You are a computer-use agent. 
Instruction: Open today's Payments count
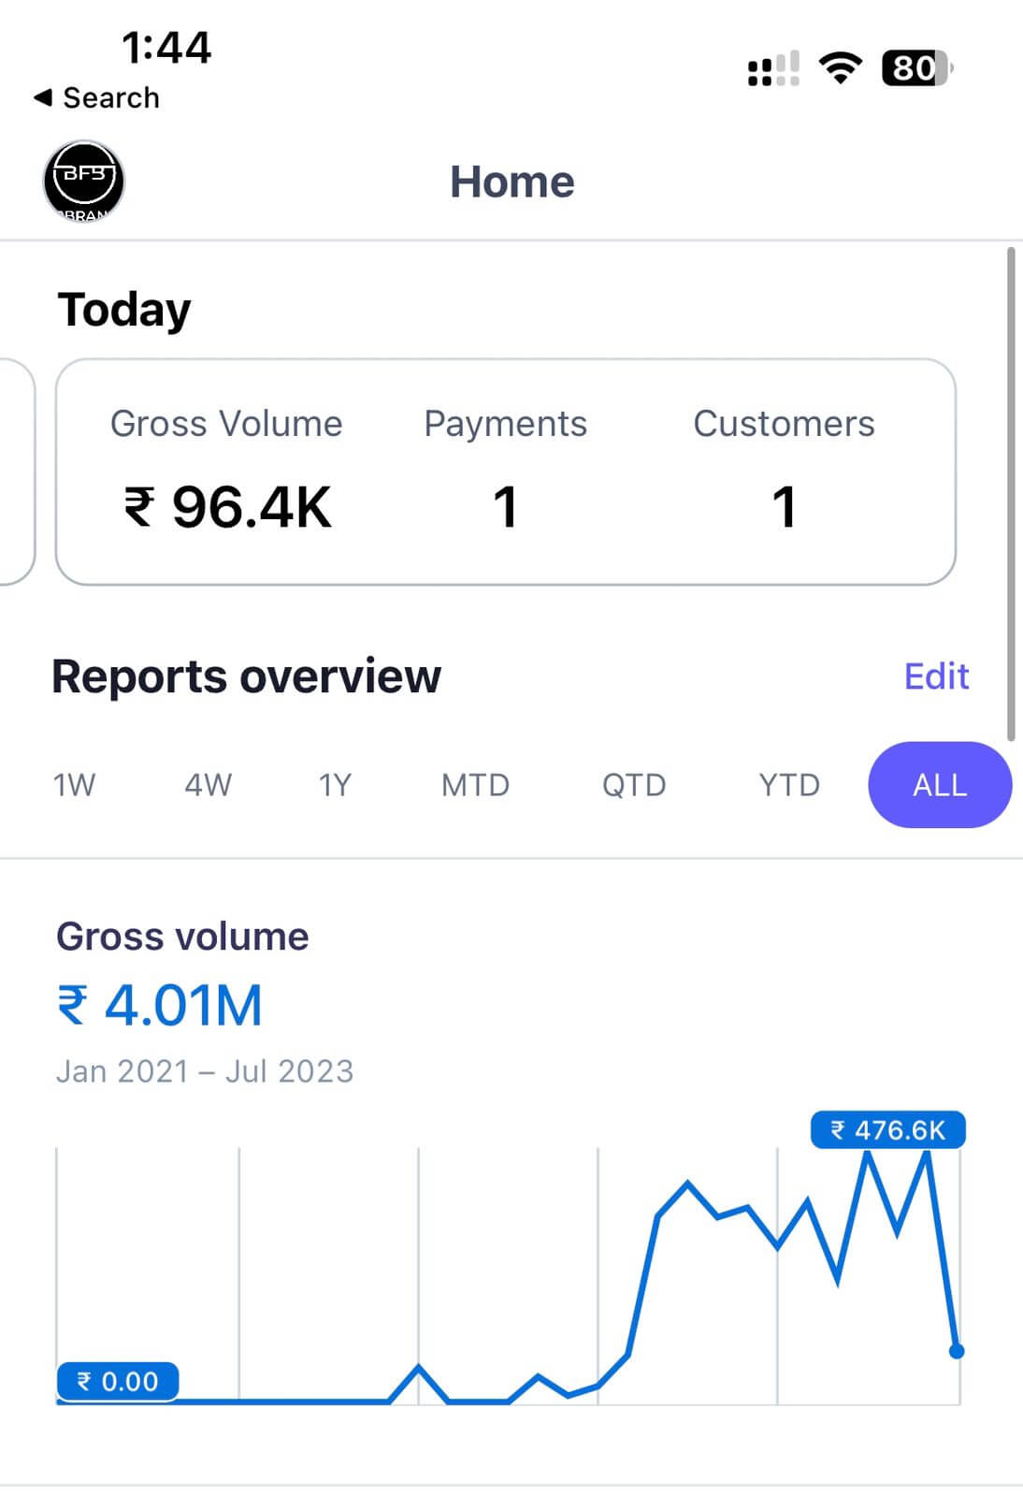pos(505,507)
